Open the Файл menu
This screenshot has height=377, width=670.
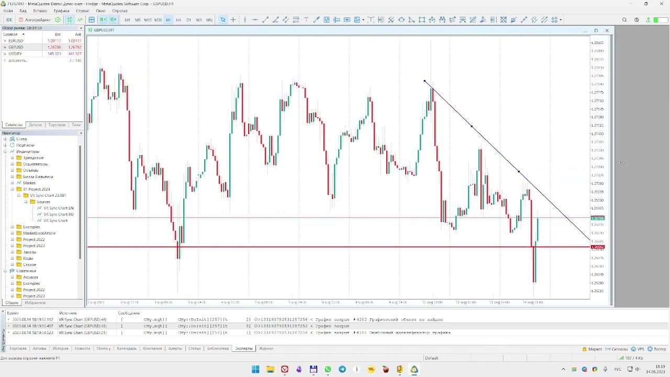tap(8, 10)
